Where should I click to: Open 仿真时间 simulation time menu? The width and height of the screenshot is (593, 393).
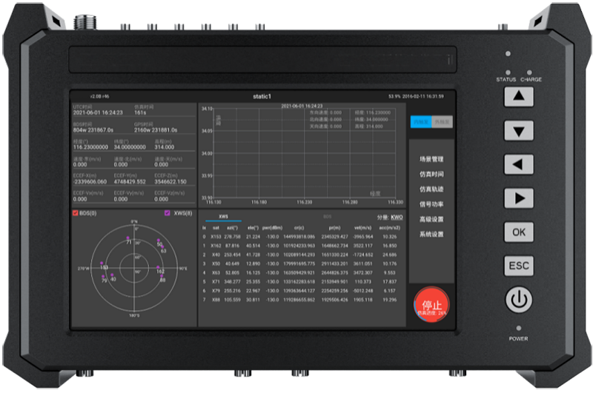point(431,175)
